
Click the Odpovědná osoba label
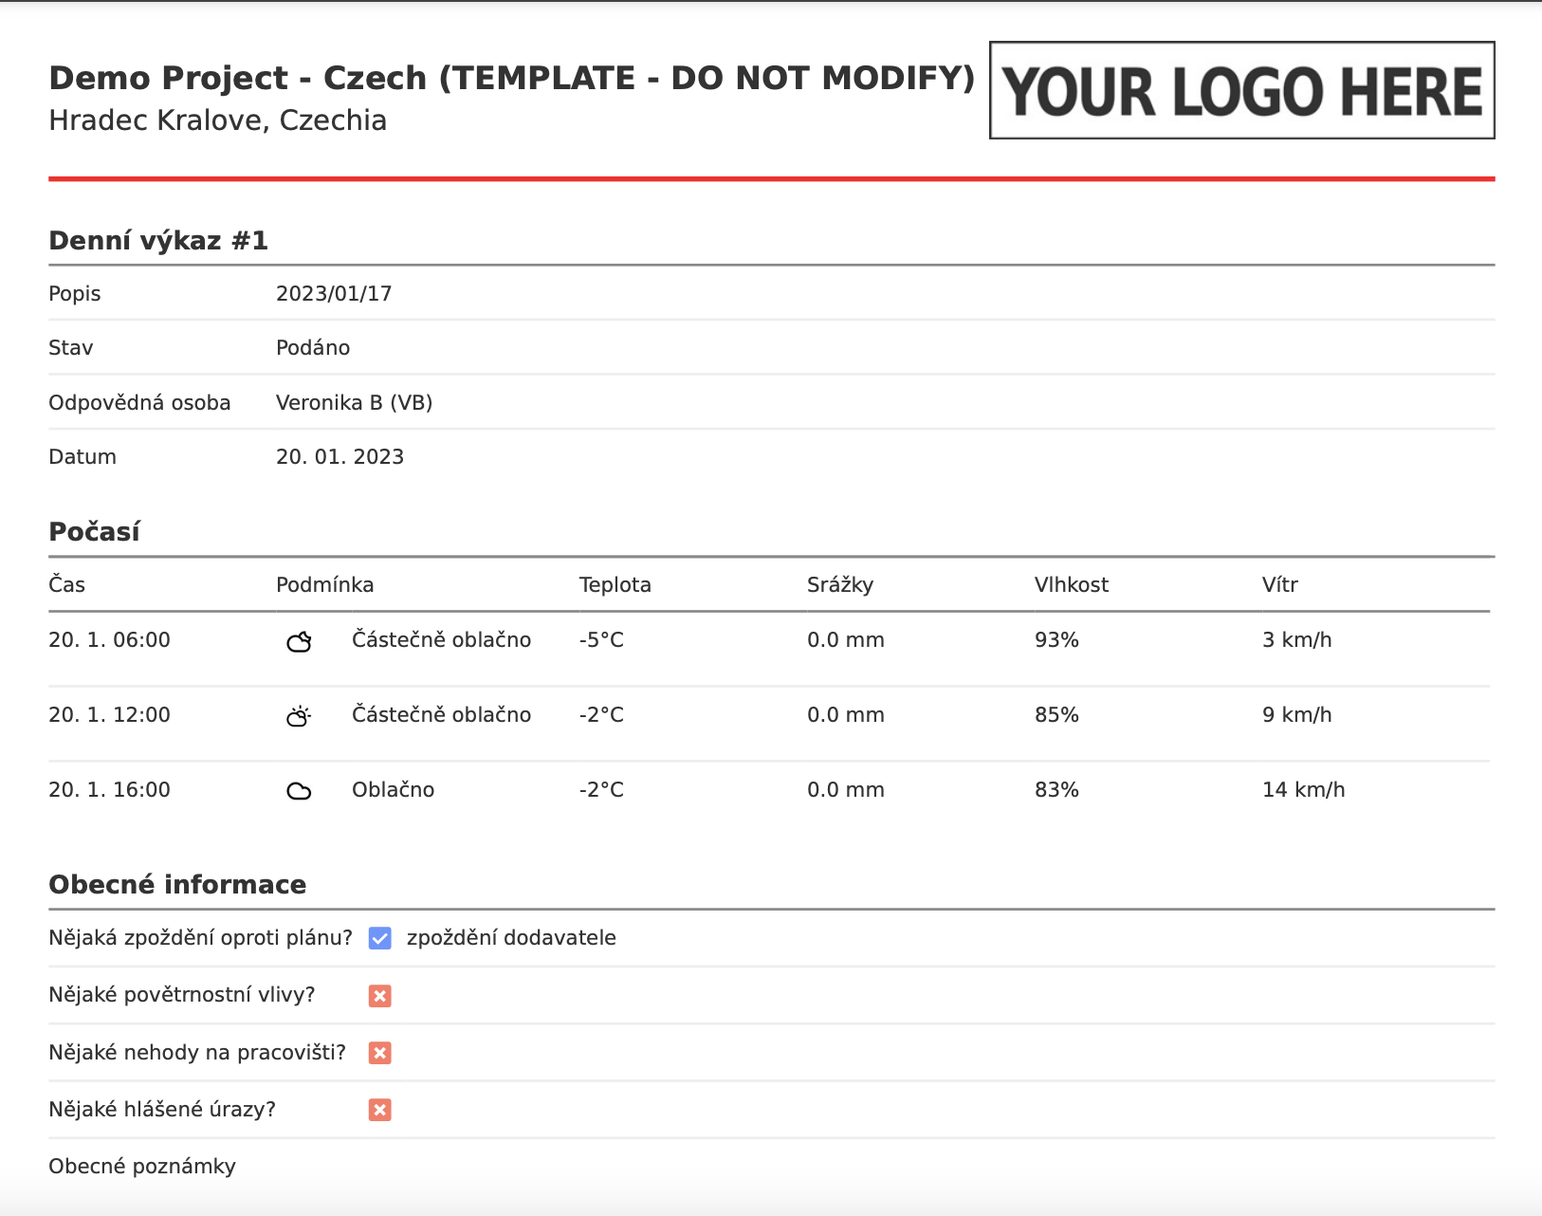click(x=140, y=403)
